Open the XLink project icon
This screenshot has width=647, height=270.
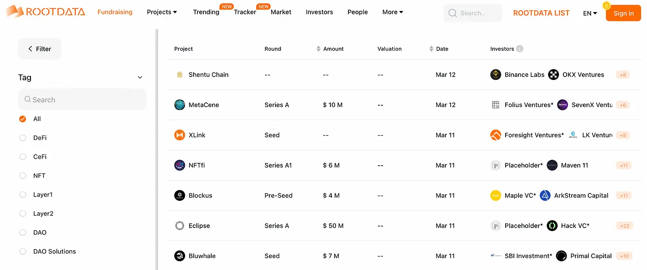click(x=180, y=135)
